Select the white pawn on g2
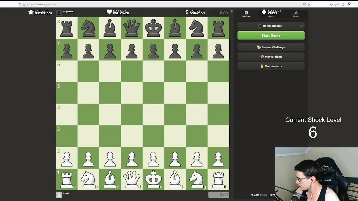 click(x=197, y=158)
